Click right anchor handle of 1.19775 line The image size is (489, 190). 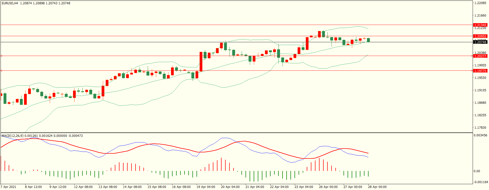tap(472, 70)
